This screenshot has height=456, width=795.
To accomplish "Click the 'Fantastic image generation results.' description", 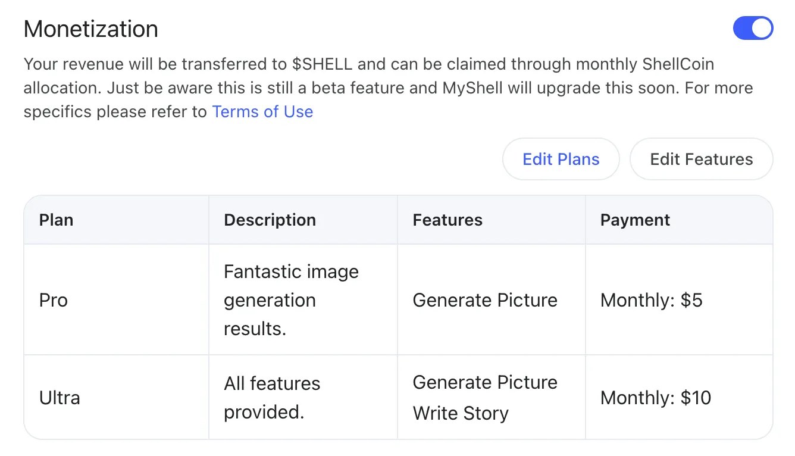I will (291, 300).
